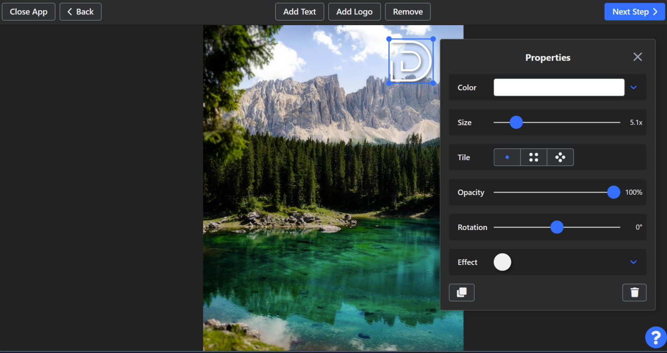Viewport: 667px width, 353px height.
Task: Close the Properties panel
Action: point(638,57)
